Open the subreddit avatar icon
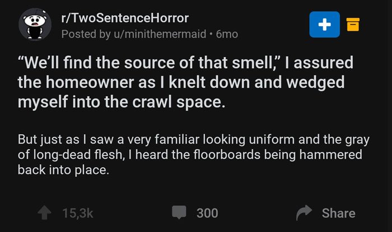Viewport: 392px width, 232px height. point(35,25)
